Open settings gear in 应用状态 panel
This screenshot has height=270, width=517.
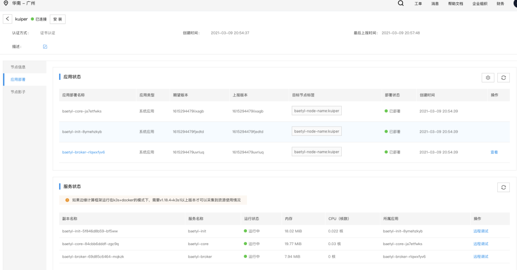point(488,78)
